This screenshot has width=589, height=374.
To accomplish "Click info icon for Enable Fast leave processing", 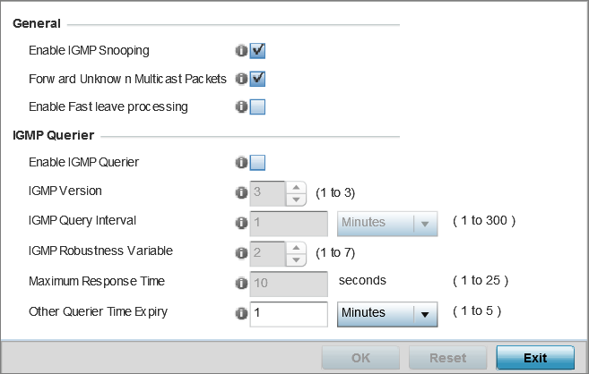I will (x=241, y=106).
